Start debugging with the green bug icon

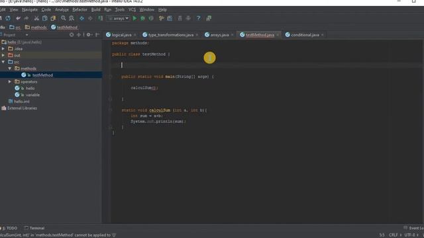point(143,19)
